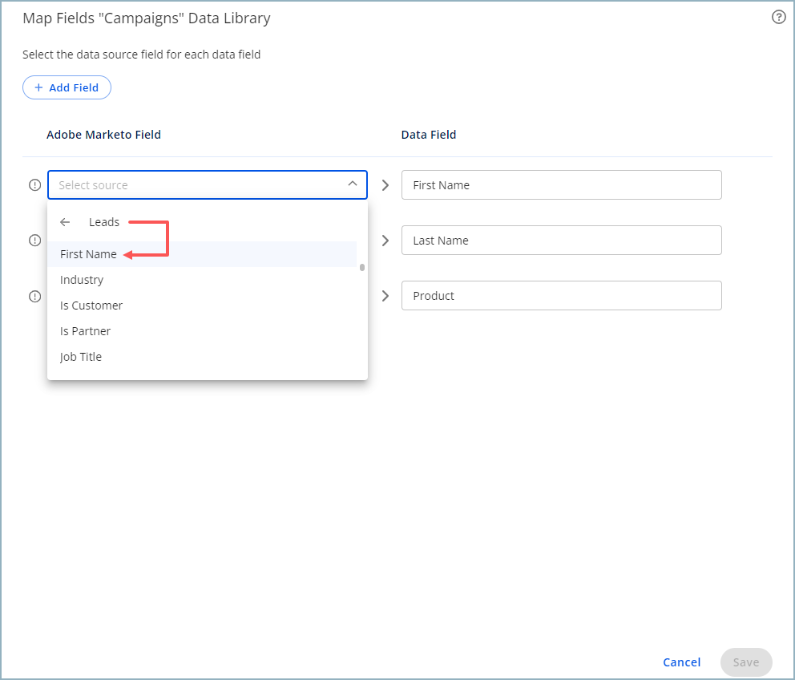The height and width of the screenshot is (680, 795).
Task: Click the disabled Save button
Action: pyautogui.click(x=746, y=662)
